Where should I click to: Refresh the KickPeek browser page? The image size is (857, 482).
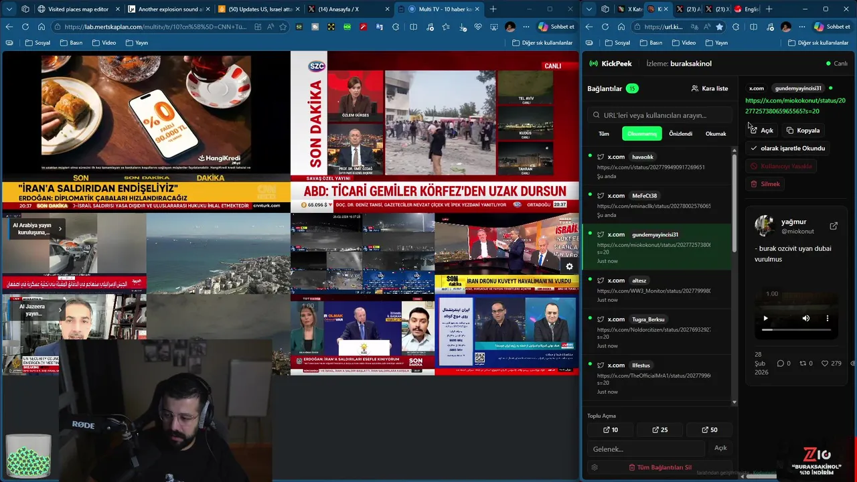(605, 27)
